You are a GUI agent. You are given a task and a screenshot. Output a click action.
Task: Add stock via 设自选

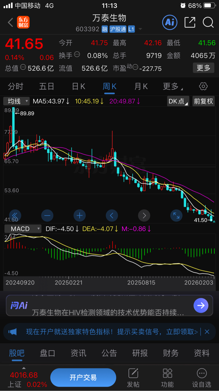pos(202,378)
